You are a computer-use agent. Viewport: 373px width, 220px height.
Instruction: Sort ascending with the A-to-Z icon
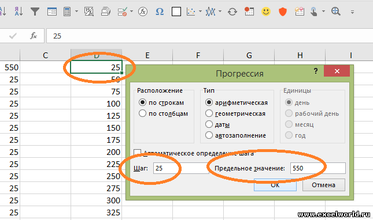point(2,11)
